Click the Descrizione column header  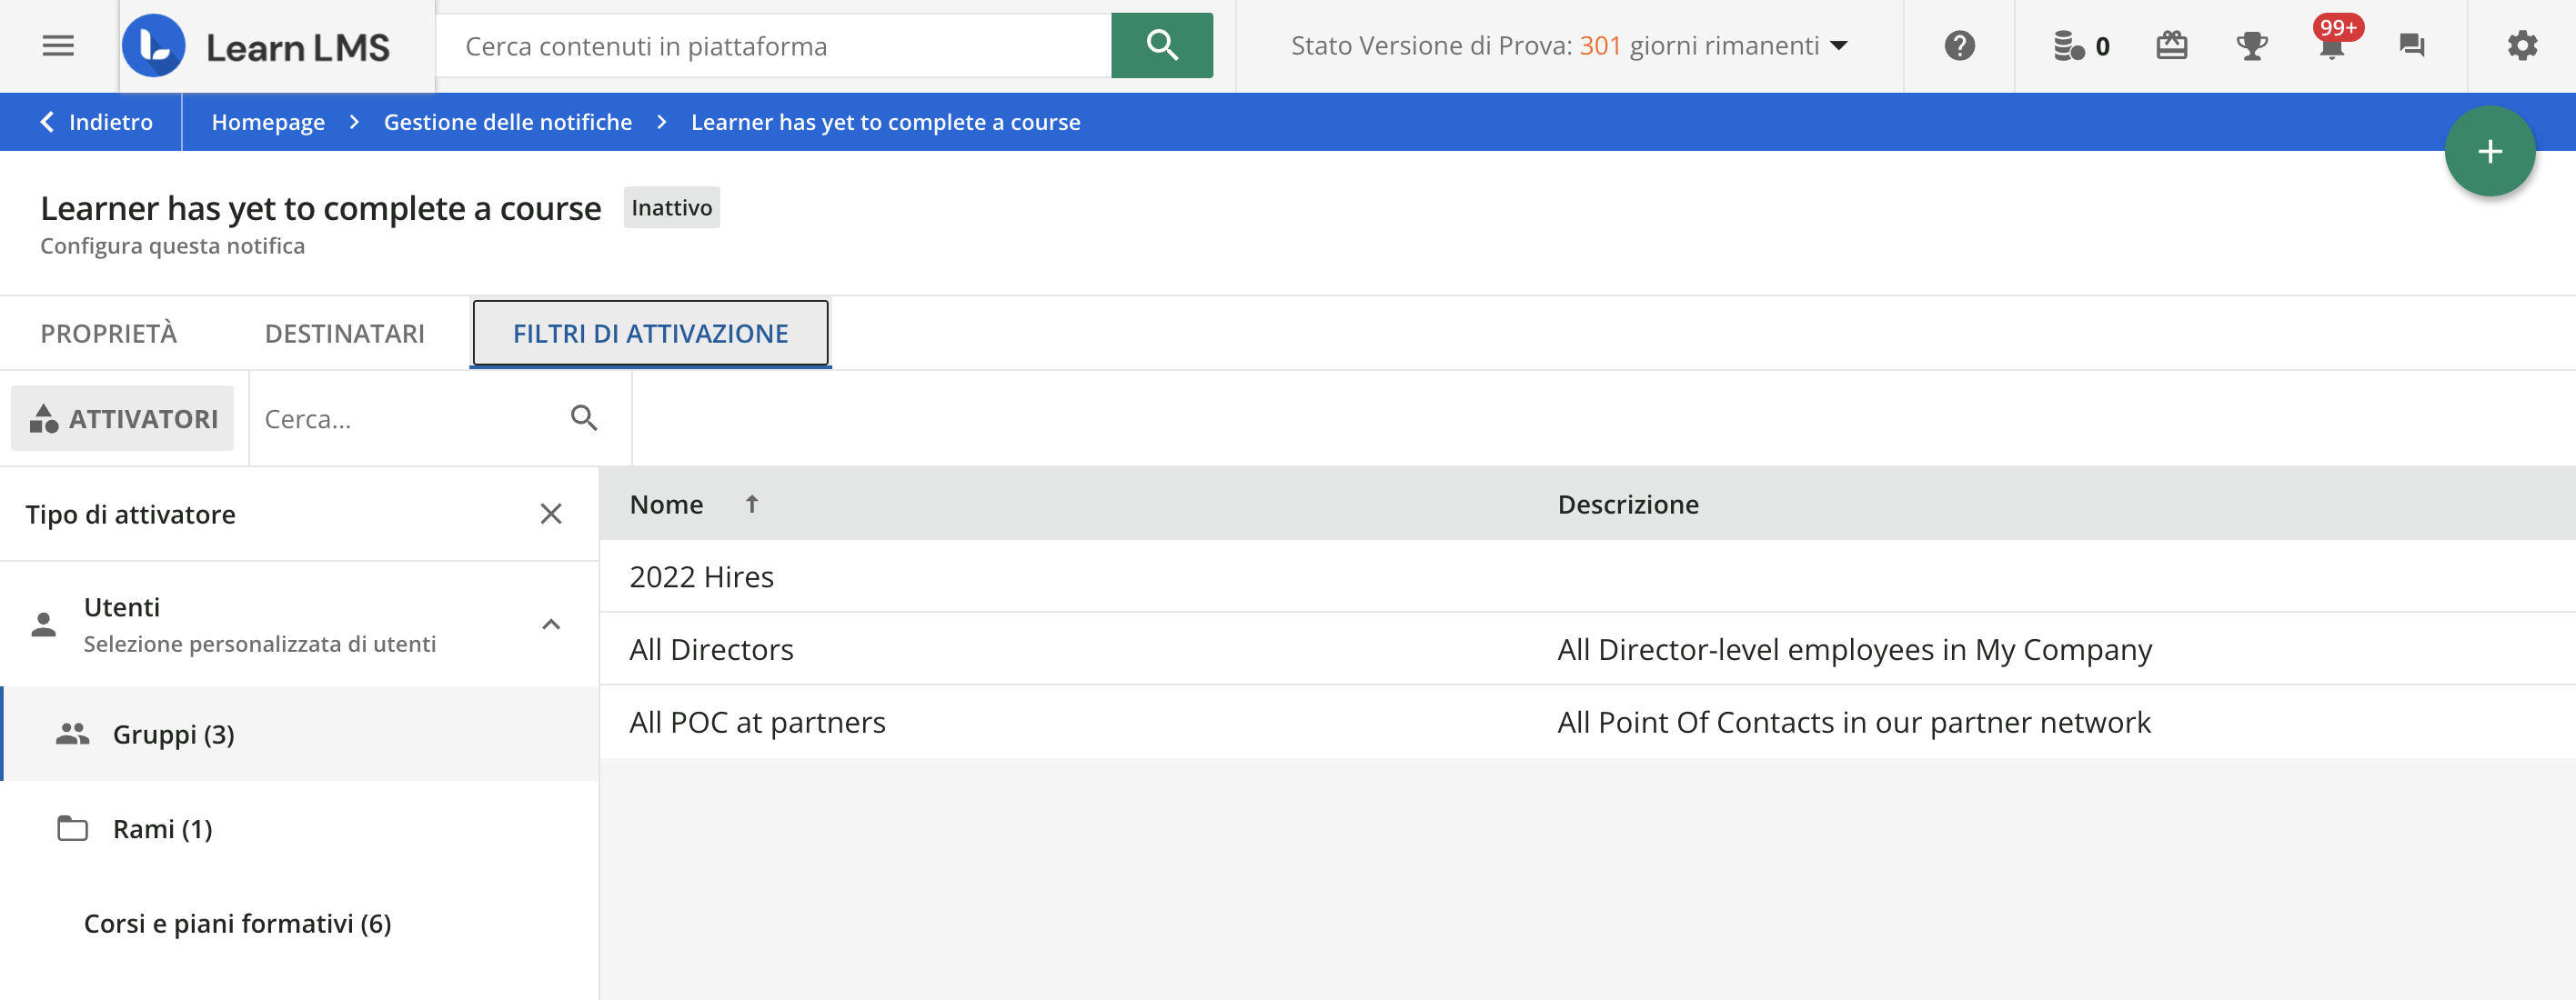point(1628,505)
